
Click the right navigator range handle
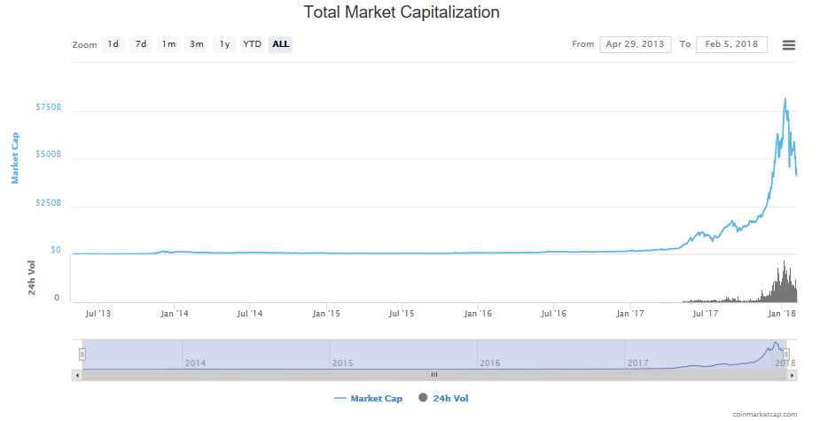click(x=785, y=354)
